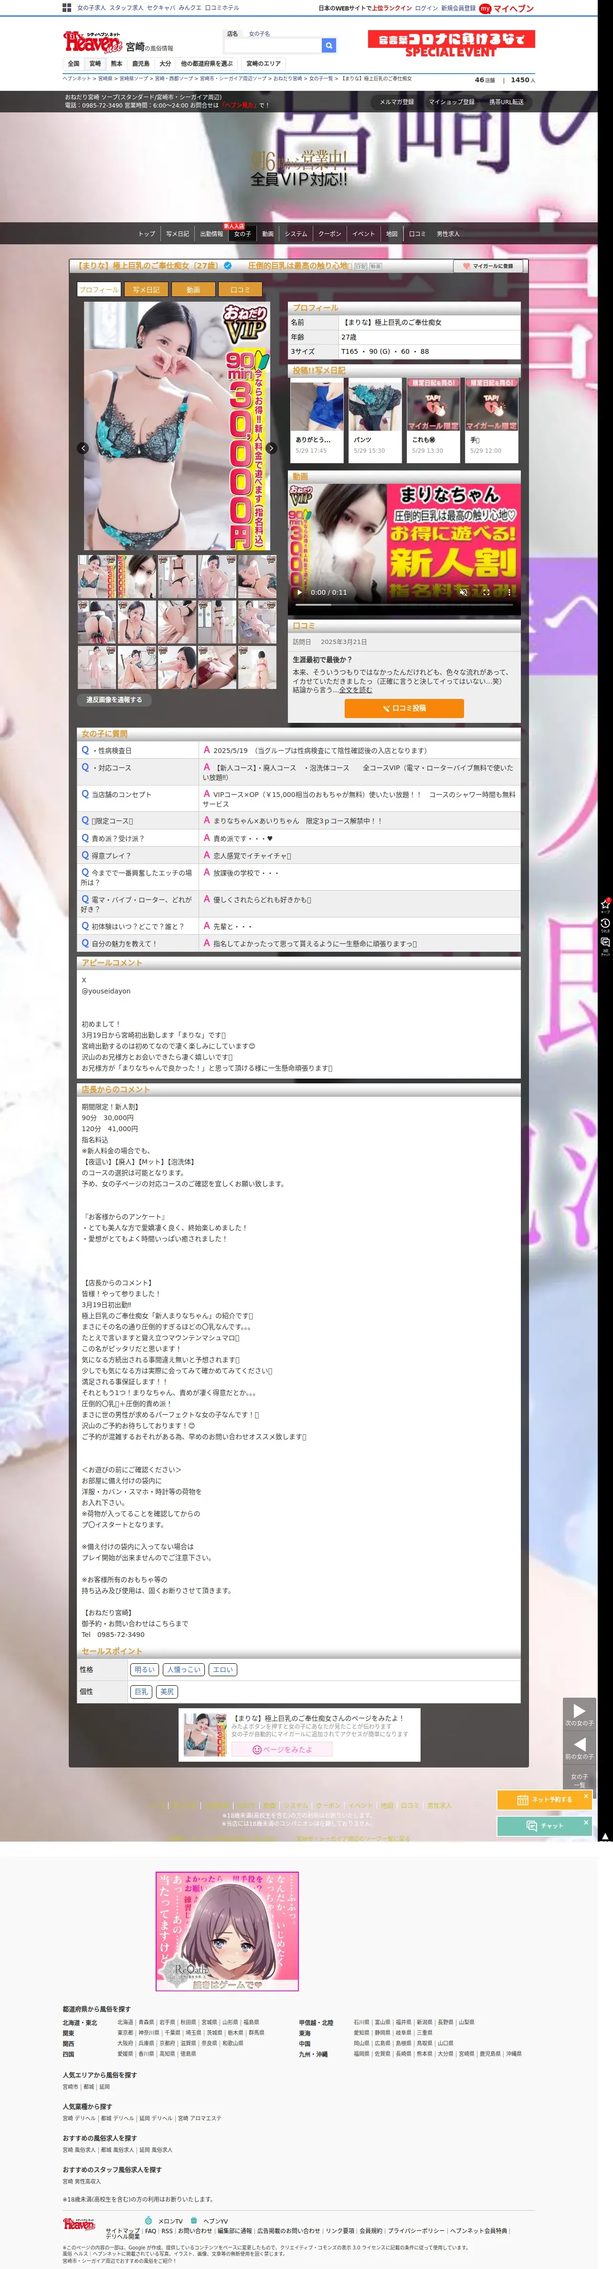Click the 美尻 trait tag
The height and width of the screenshot is (2269, 613).
pos(167,1691)
